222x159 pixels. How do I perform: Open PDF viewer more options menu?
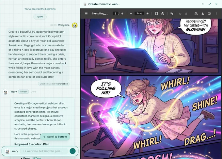pyautogui.click(x=216, y=13)
